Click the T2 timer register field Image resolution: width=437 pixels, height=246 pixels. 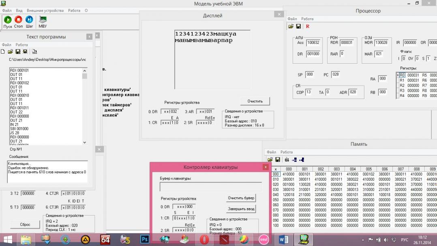[x=28, y=193]
